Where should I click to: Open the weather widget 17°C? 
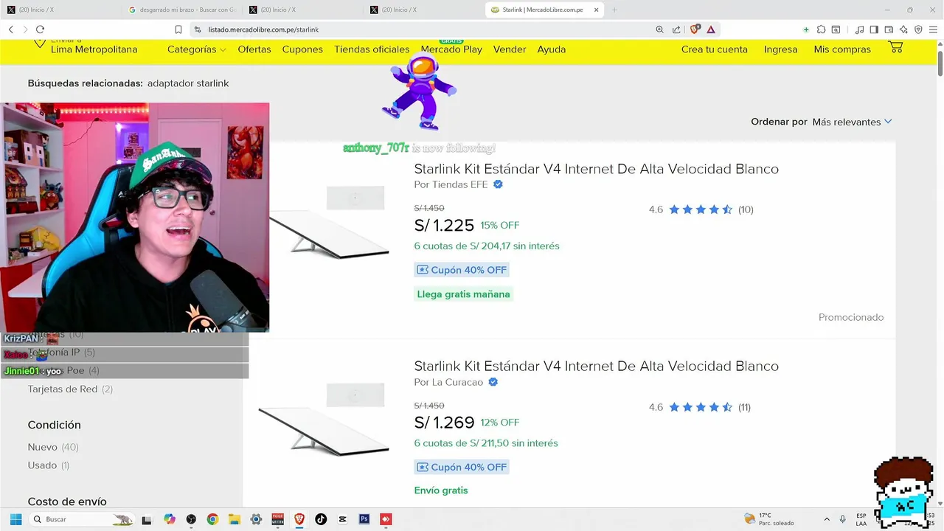[768, 519]
